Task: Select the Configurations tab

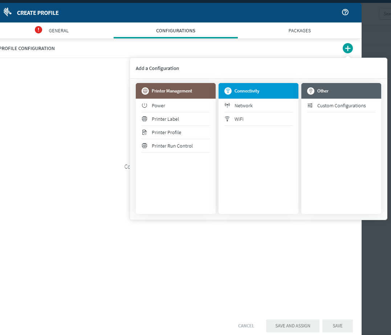Action: (176, 31)
